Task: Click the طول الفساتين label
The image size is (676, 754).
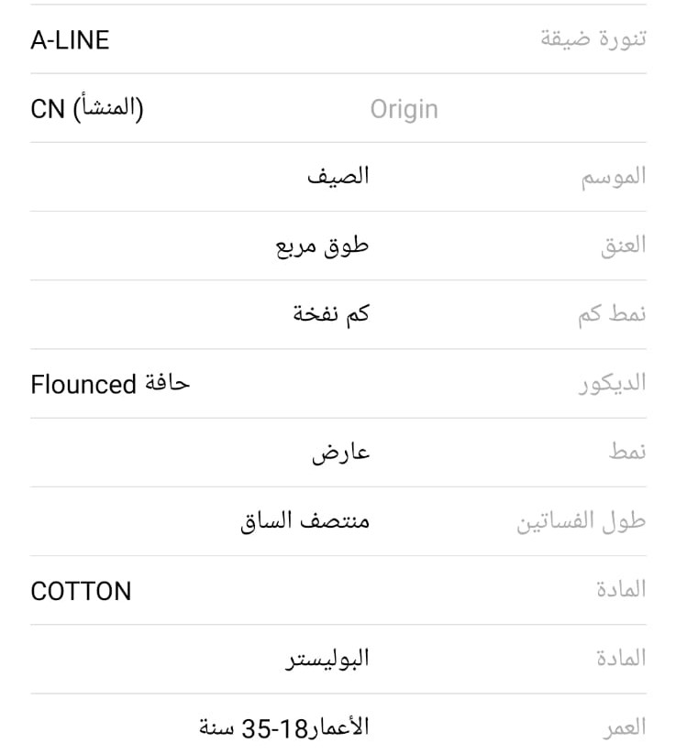Action: pyautogui.click(x=581, y=522)
